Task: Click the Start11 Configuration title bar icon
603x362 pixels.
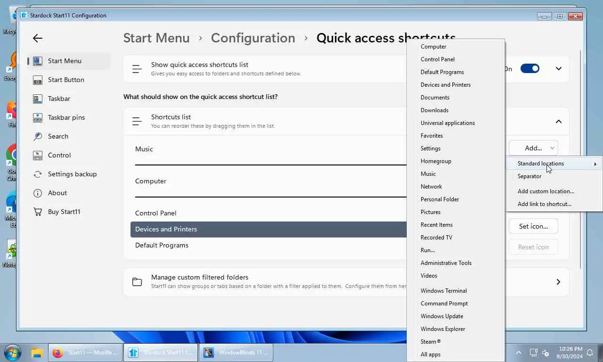Action: [24, 15]
